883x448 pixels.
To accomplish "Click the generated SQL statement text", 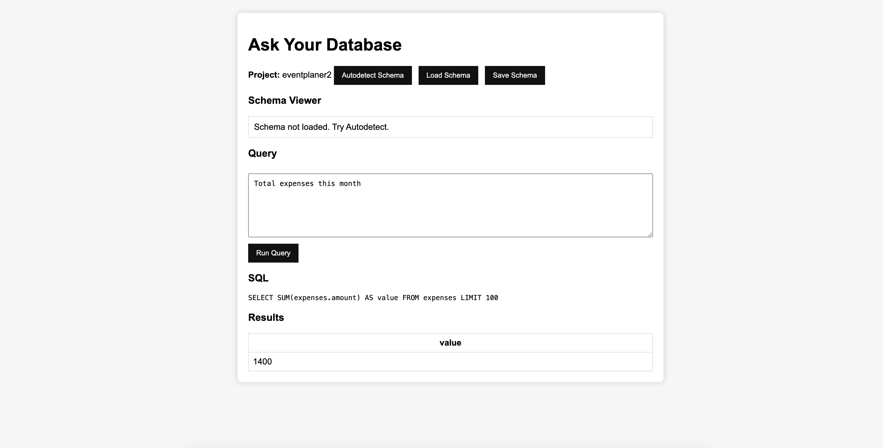I will click(373, 298).
